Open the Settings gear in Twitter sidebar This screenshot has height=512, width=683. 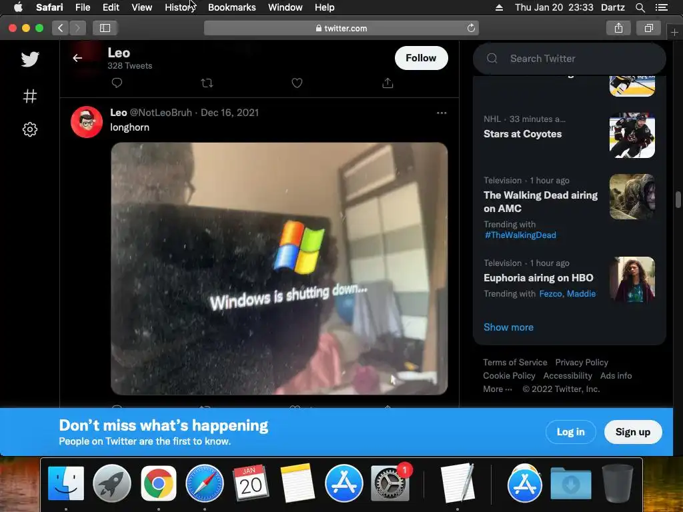click(x=30, y=129)
